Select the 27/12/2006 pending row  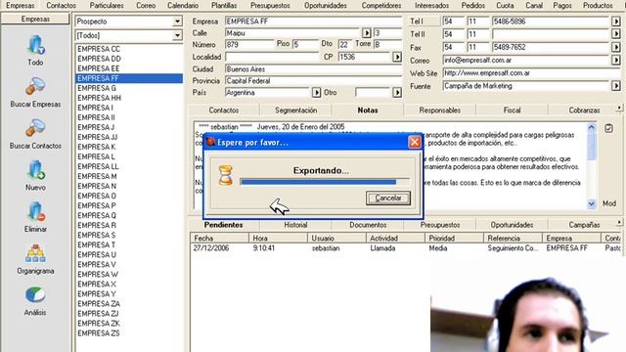coord(405,248)
